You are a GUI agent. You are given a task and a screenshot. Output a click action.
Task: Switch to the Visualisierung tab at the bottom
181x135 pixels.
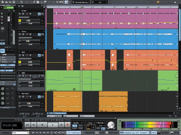click(x=127, y=133)
